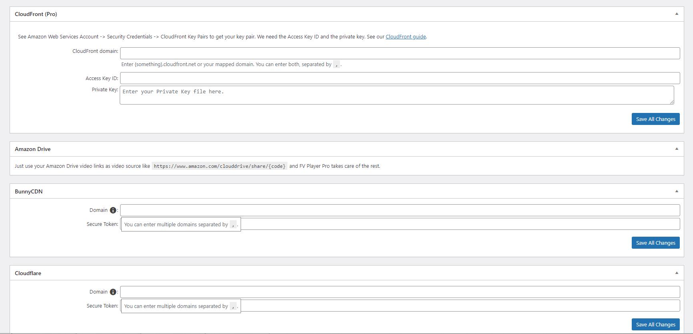693x334 pixels.
Task: Save All Changes in CloudFront section
Action: click(x=655, y=119)
